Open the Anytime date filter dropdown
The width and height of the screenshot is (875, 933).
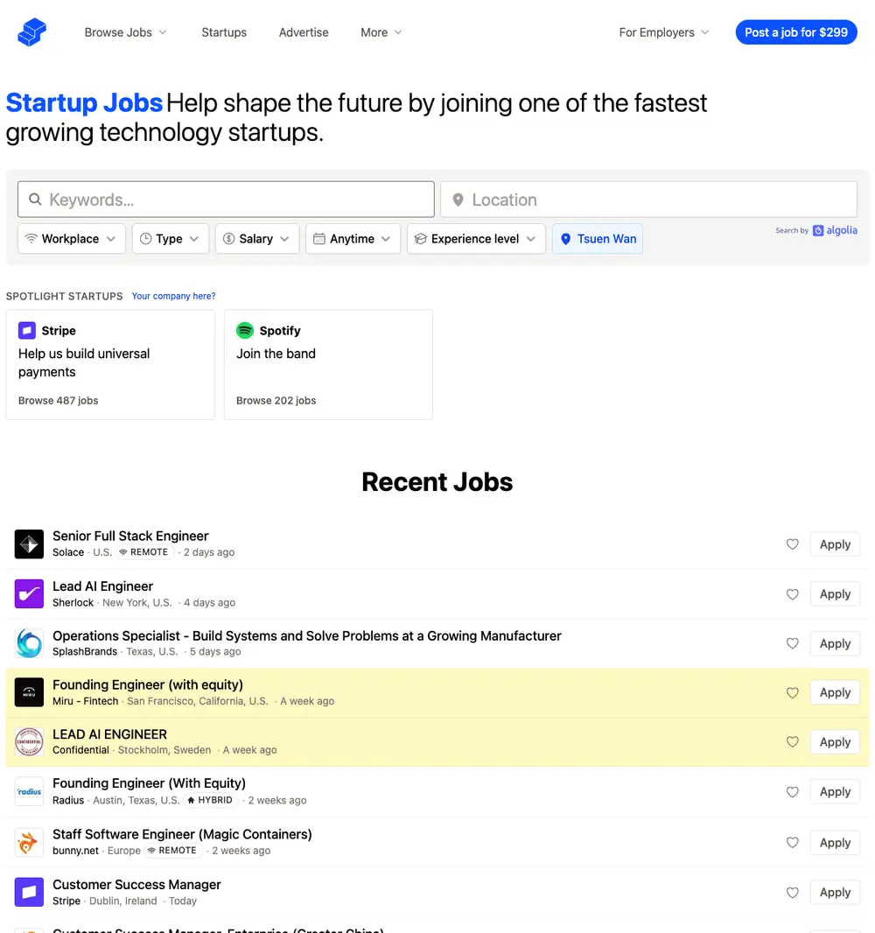353,239
